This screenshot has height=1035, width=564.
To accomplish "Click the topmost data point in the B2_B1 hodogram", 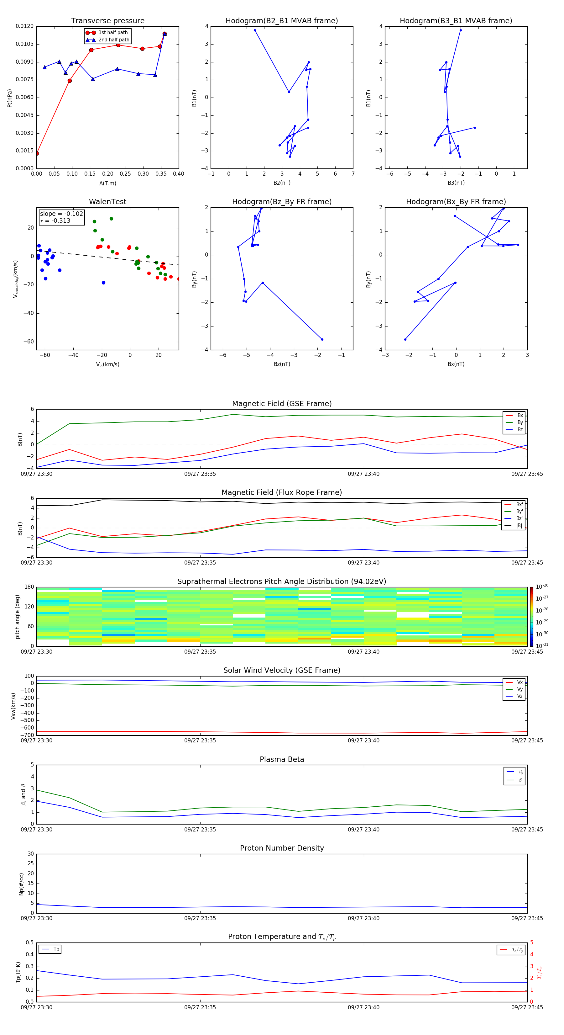I will point(255,30).
